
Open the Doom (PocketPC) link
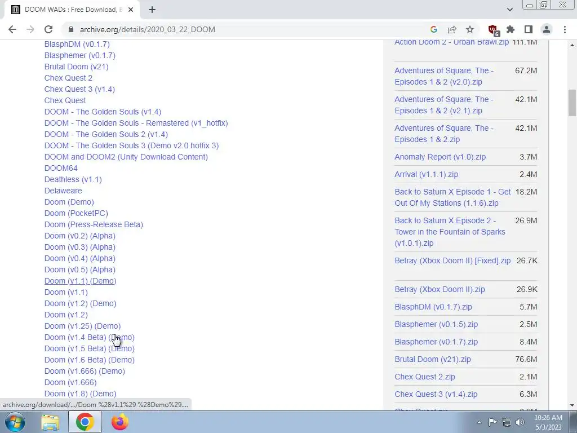pos(76,213)
